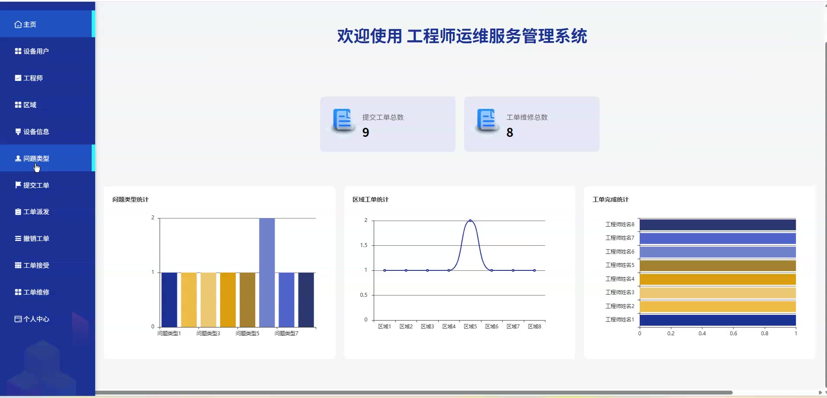Click the right arrow of the horizontal scrollbar
The image size is (827, 398).
pos(820,393)
